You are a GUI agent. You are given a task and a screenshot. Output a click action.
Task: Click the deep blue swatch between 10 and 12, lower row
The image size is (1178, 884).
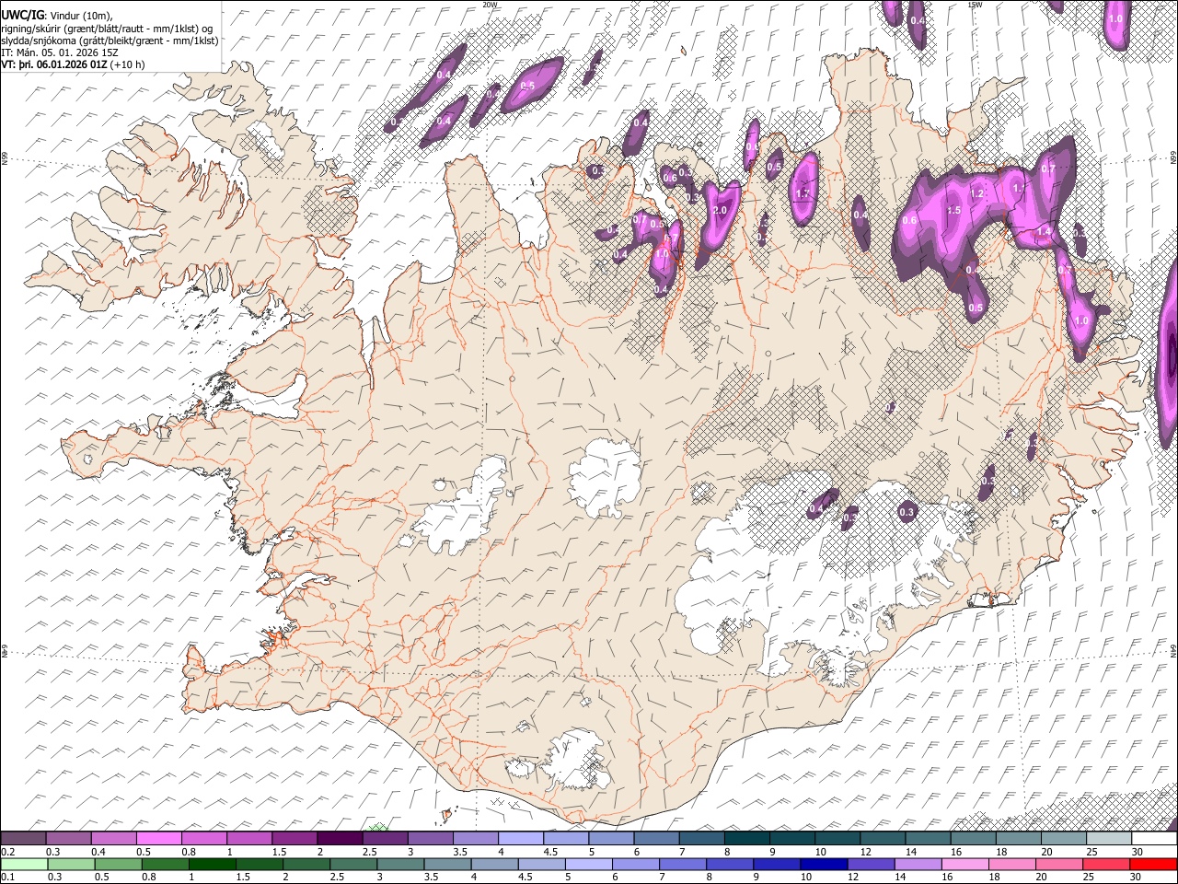pos(824,864)
